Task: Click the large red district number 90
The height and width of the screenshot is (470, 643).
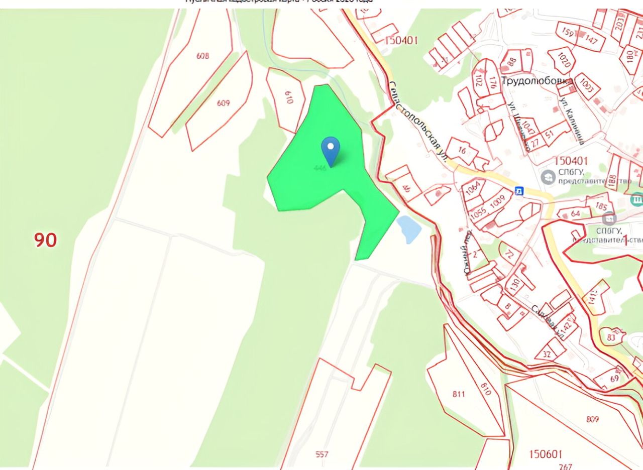Action: point(45,240)
